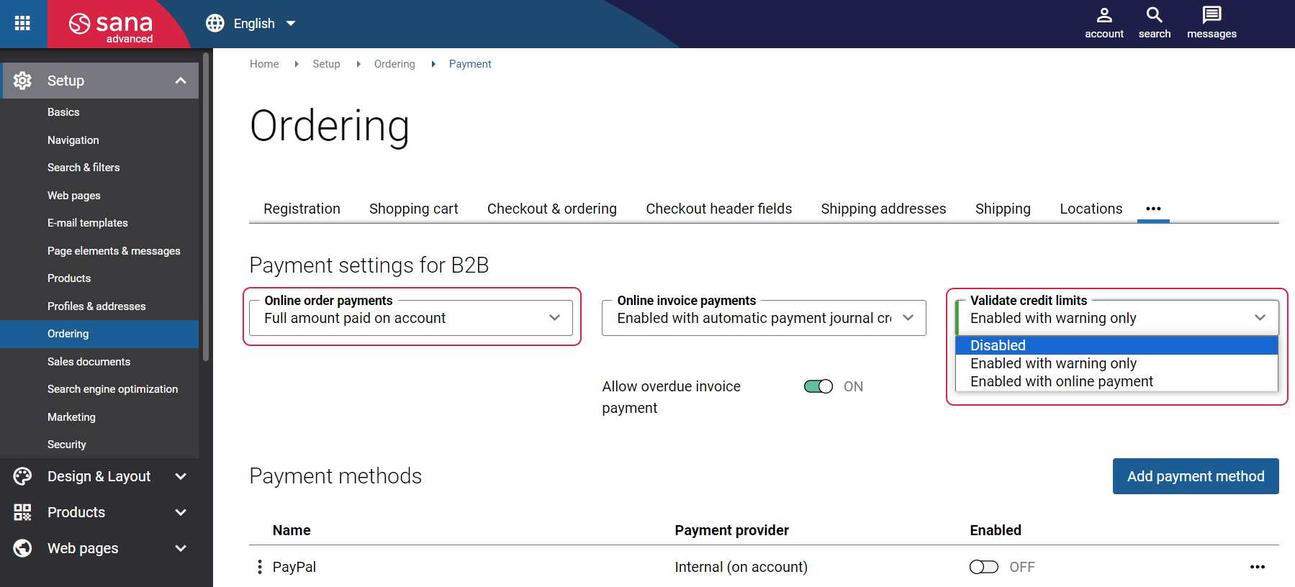Switch to the Shipping tab
Viewport: 1295px width, 587px height.
click(x=1003, y=209)
